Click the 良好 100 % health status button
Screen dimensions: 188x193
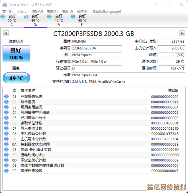coord(16,54)
